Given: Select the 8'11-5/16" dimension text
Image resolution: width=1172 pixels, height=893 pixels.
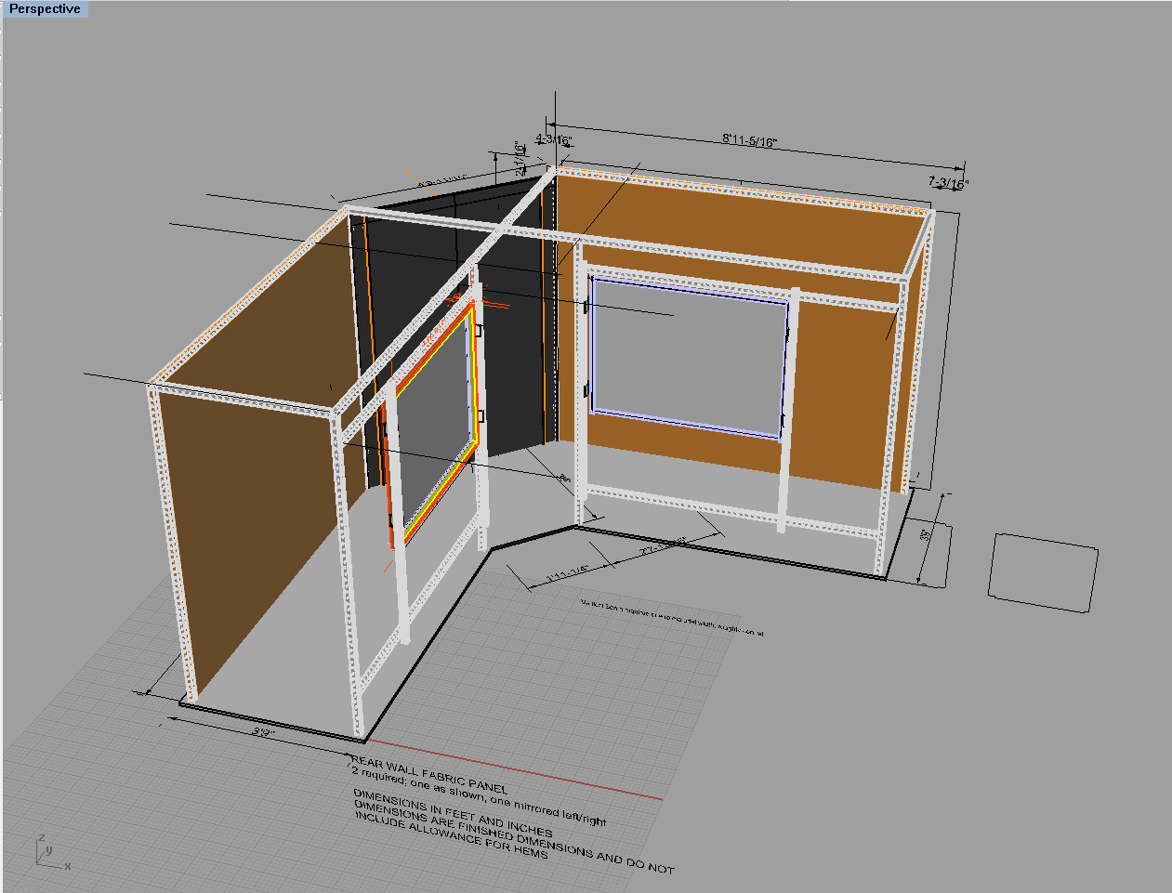Looking at the screenshot, I should 749,141.
